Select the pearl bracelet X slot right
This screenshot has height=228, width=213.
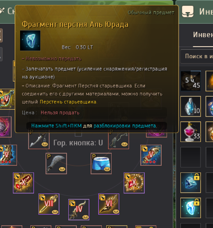click(134, 183)
